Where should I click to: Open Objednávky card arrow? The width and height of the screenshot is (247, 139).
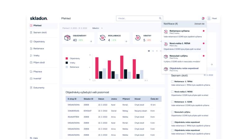(x=91, y=42)
